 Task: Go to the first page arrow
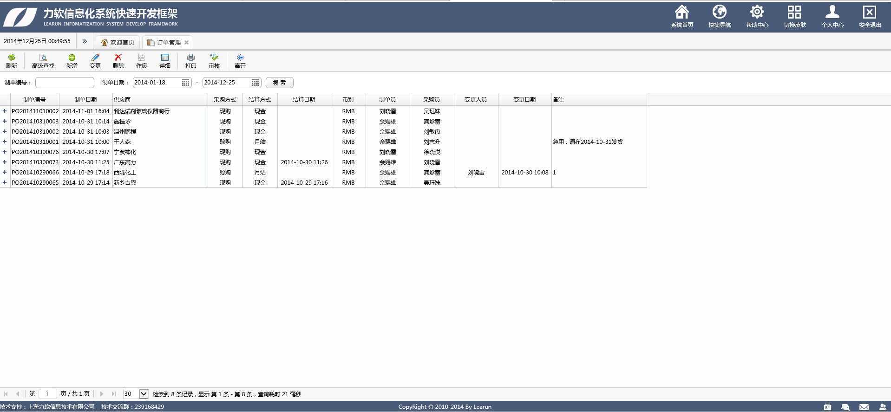tap(6, 394)
